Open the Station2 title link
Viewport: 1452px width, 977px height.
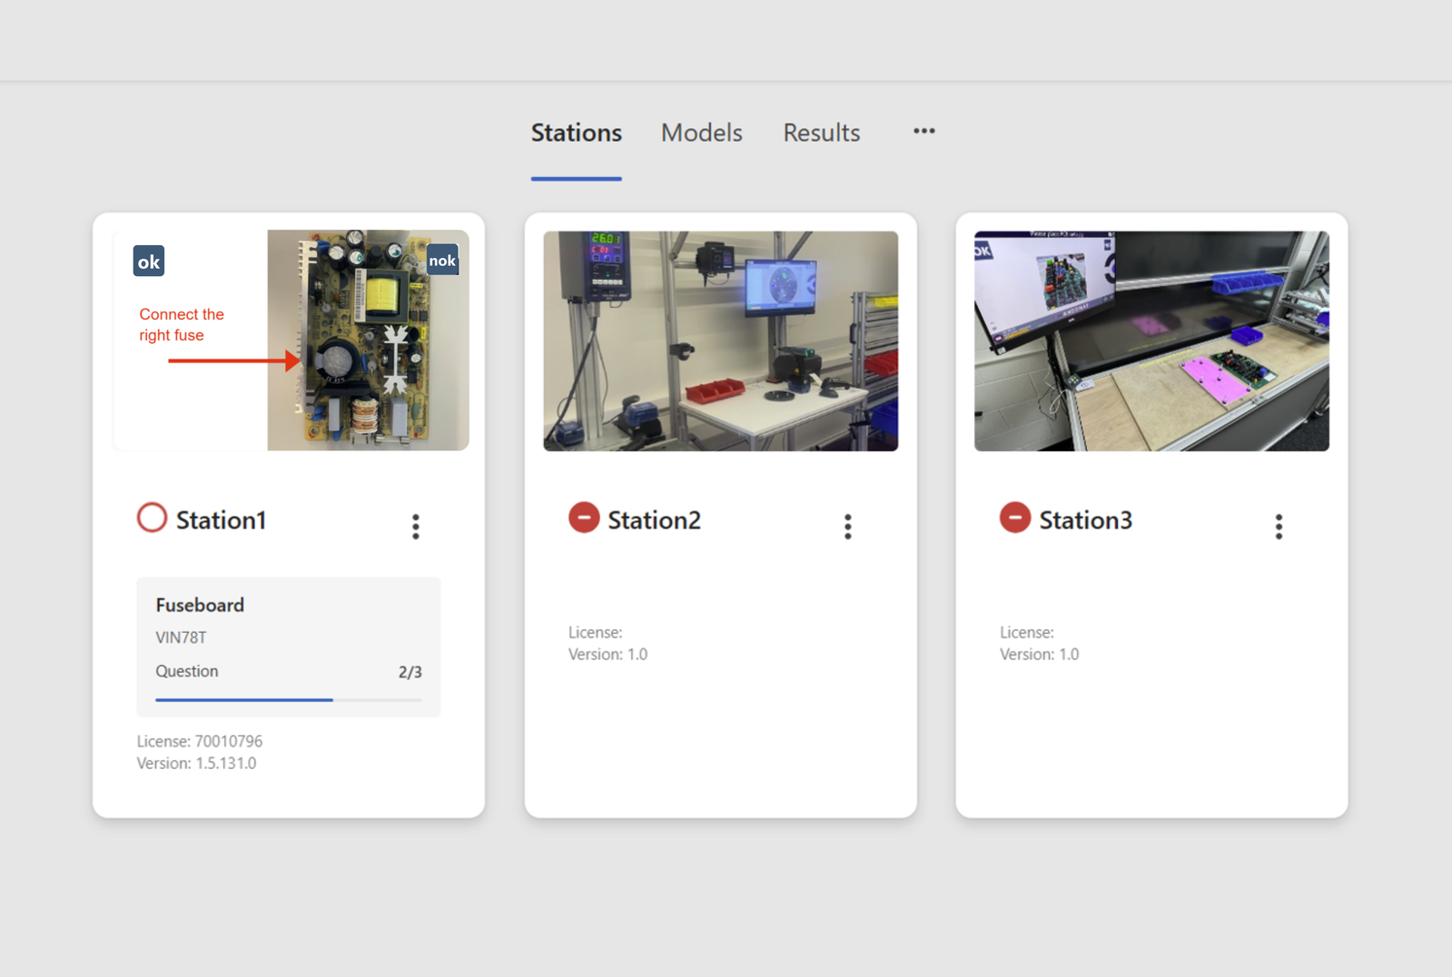654,520
